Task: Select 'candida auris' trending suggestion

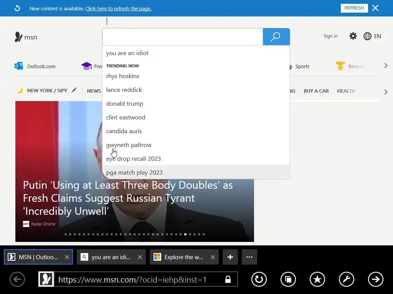Action: tap(196, 131)
